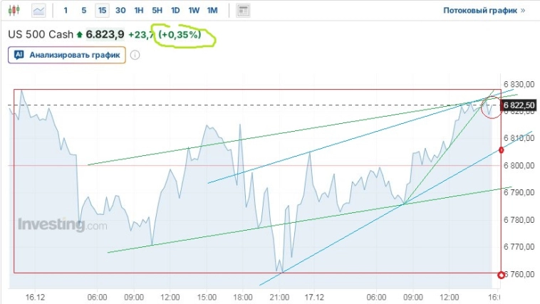The image size is (540, 304).
Task: Choose the 1M timeframe
Action: click(x=212, y=11)
